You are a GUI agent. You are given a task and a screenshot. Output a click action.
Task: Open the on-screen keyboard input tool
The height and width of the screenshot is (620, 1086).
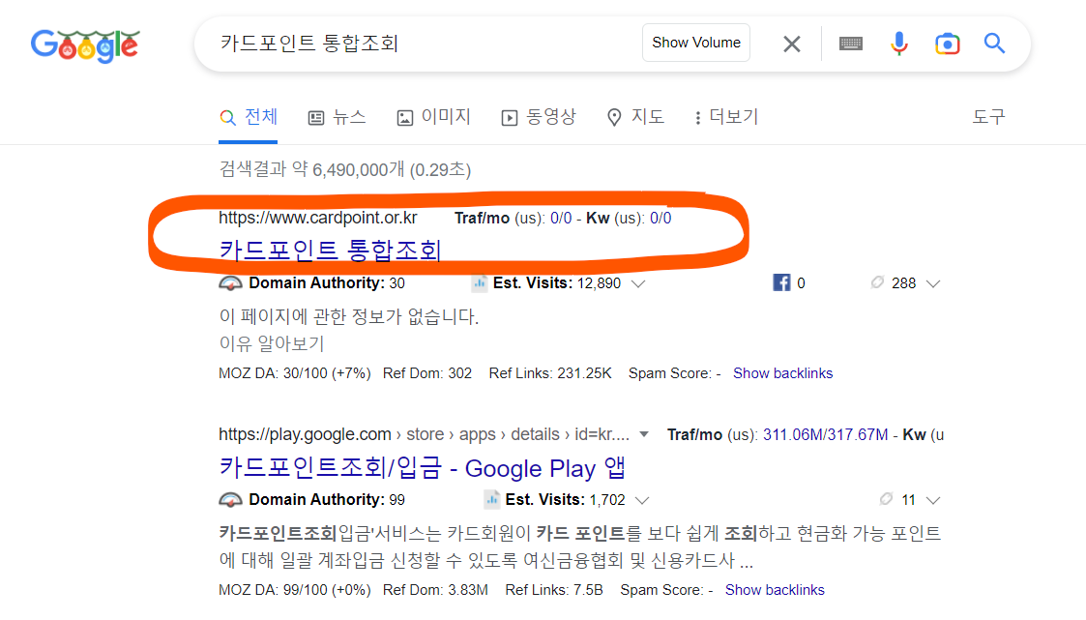pyautogui.click(x=850, y=43)
